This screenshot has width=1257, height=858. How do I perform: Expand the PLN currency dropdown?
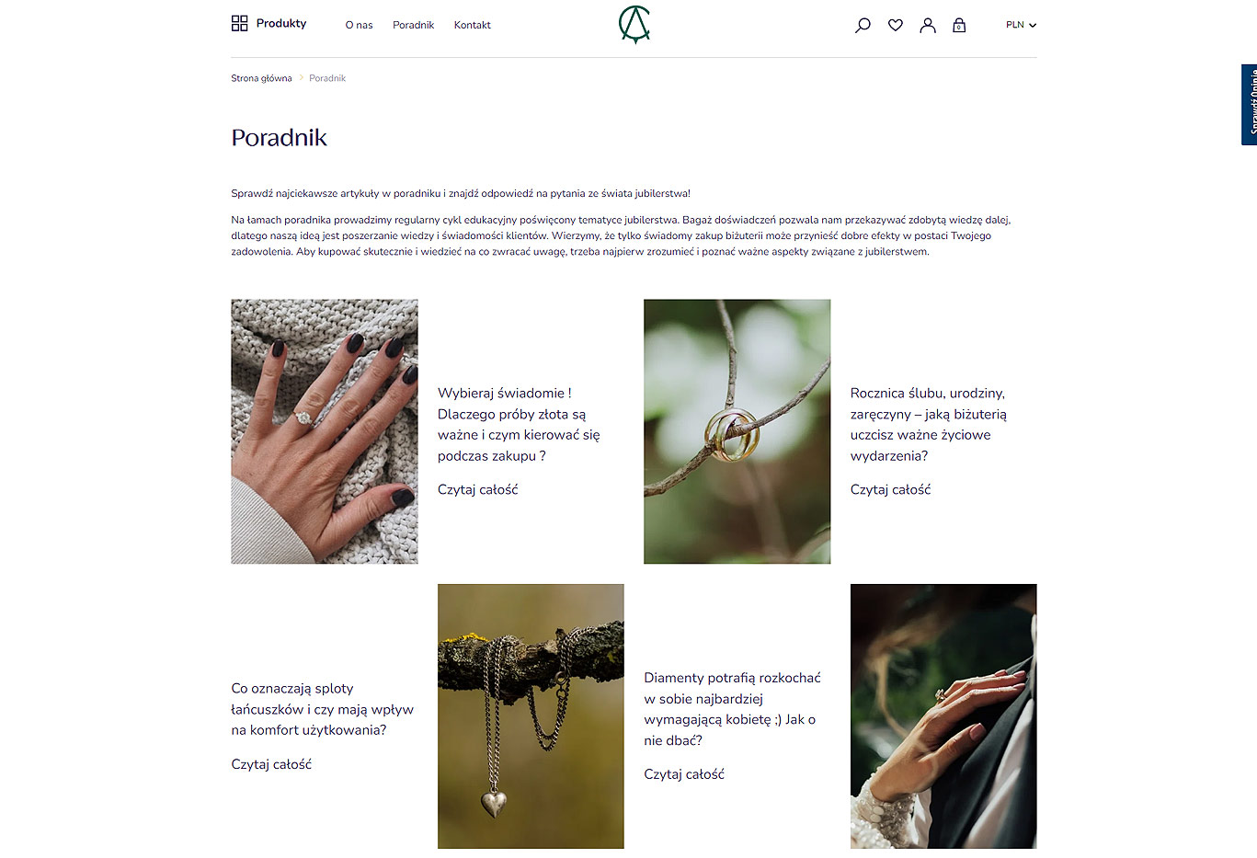coord(1021,25)
